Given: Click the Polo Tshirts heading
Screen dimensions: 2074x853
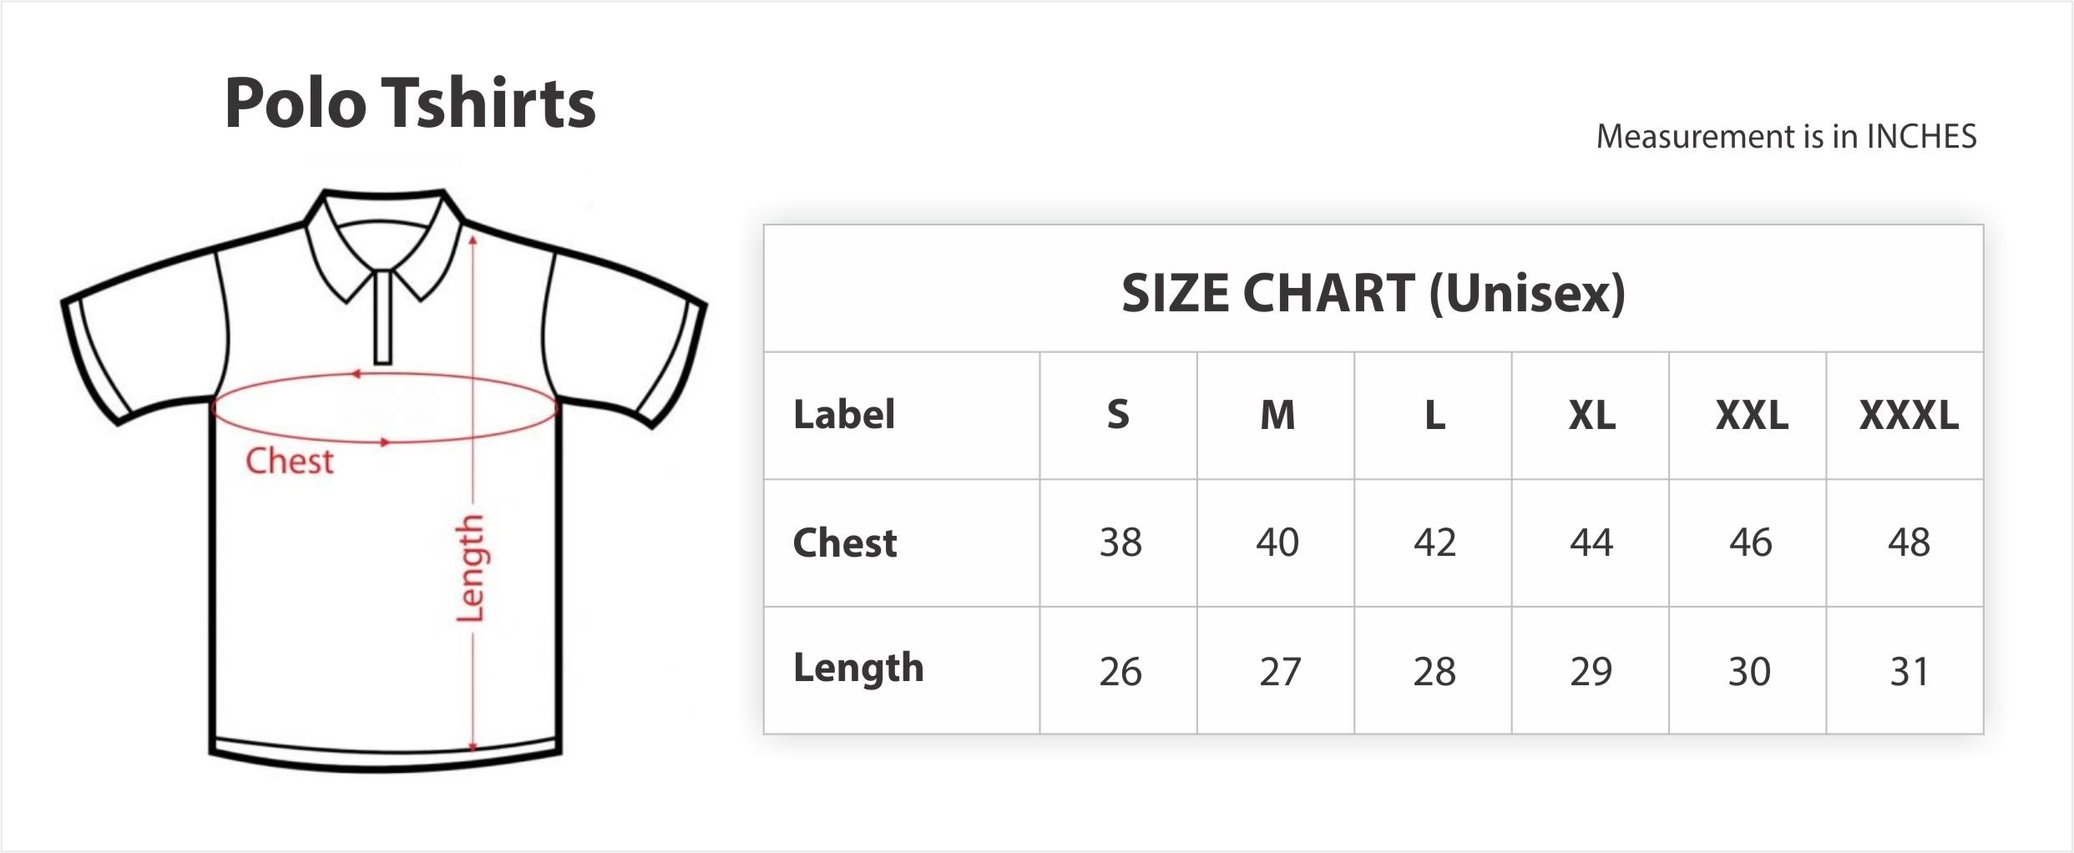Looking at the screenshot, I should coord(410,103).
